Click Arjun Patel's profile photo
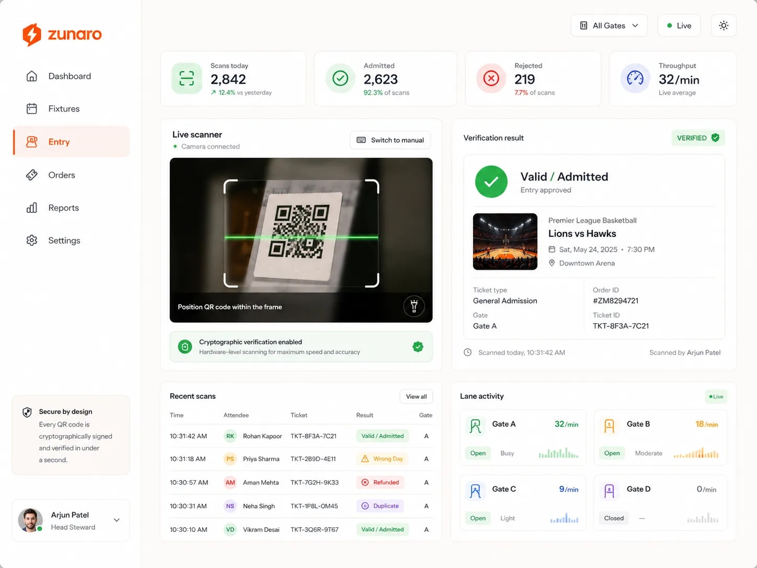 click(x=30, y=520)
